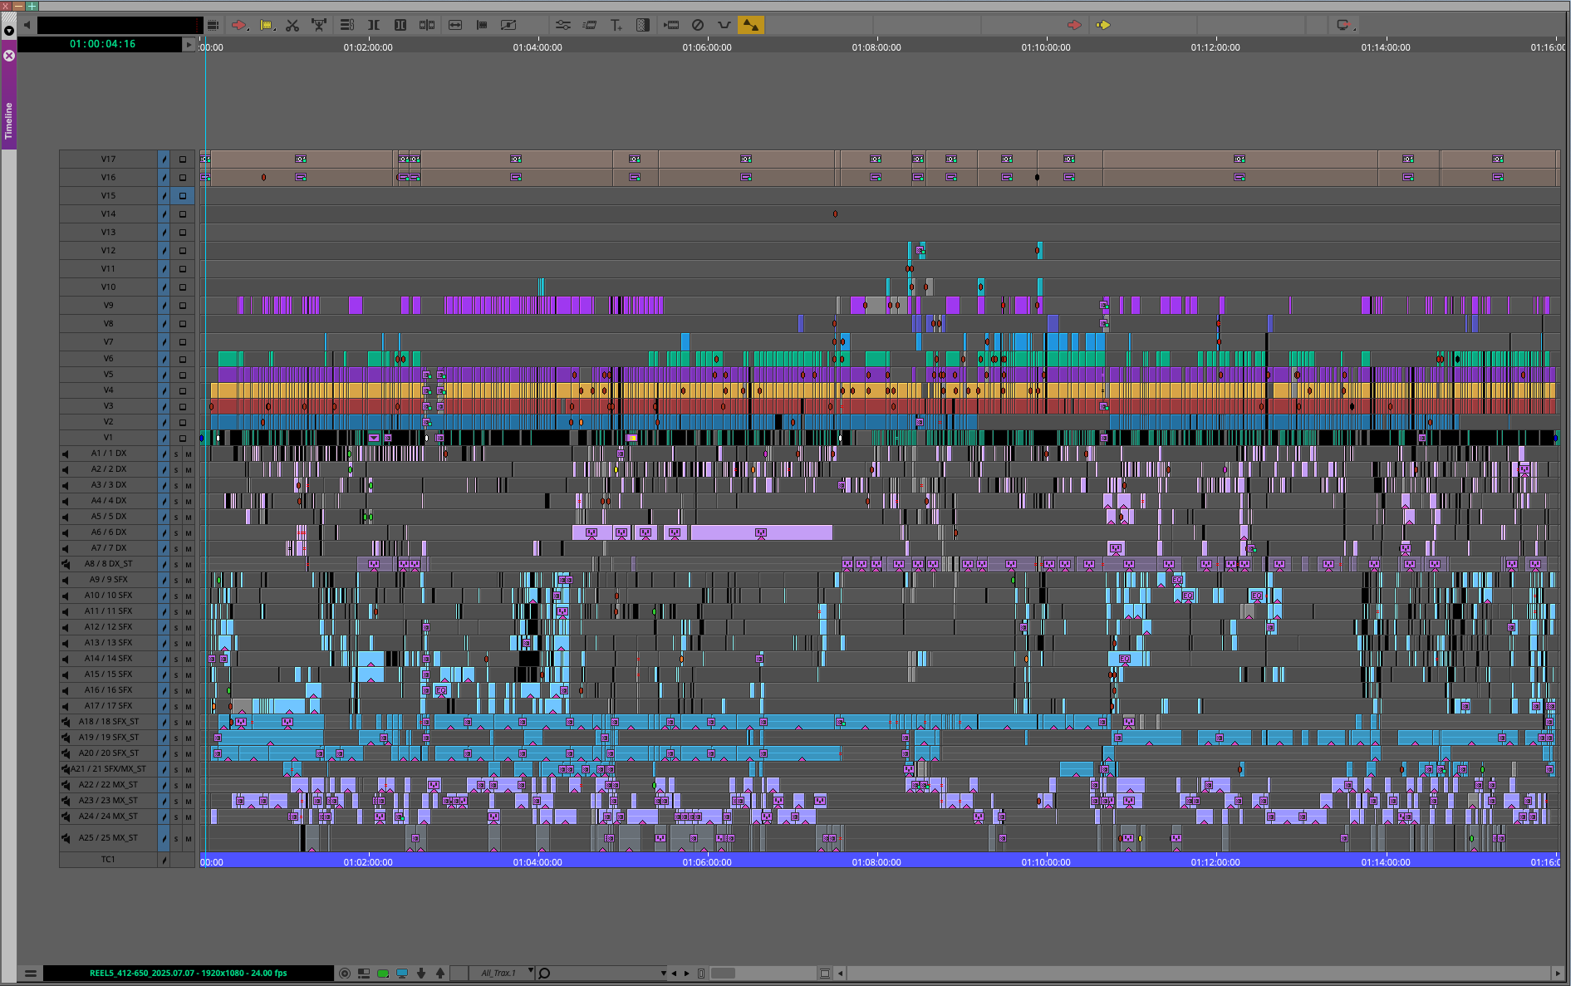Toggle the green video quality button
Image resolution: width=1571 pixels, height=986 pixels.
(383, 974)
